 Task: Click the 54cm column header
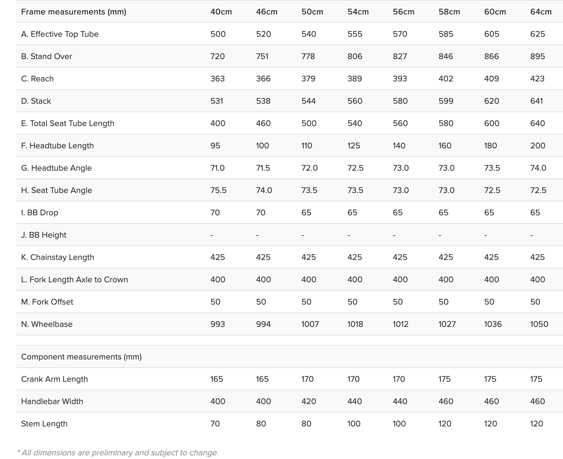coord(358,12)
